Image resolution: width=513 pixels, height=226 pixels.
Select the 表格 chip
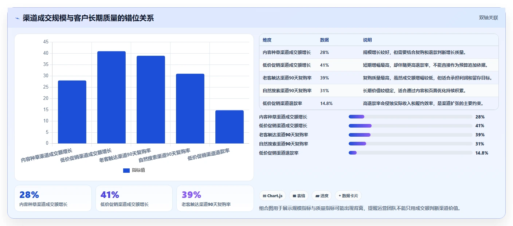click(x=299, y=196)
